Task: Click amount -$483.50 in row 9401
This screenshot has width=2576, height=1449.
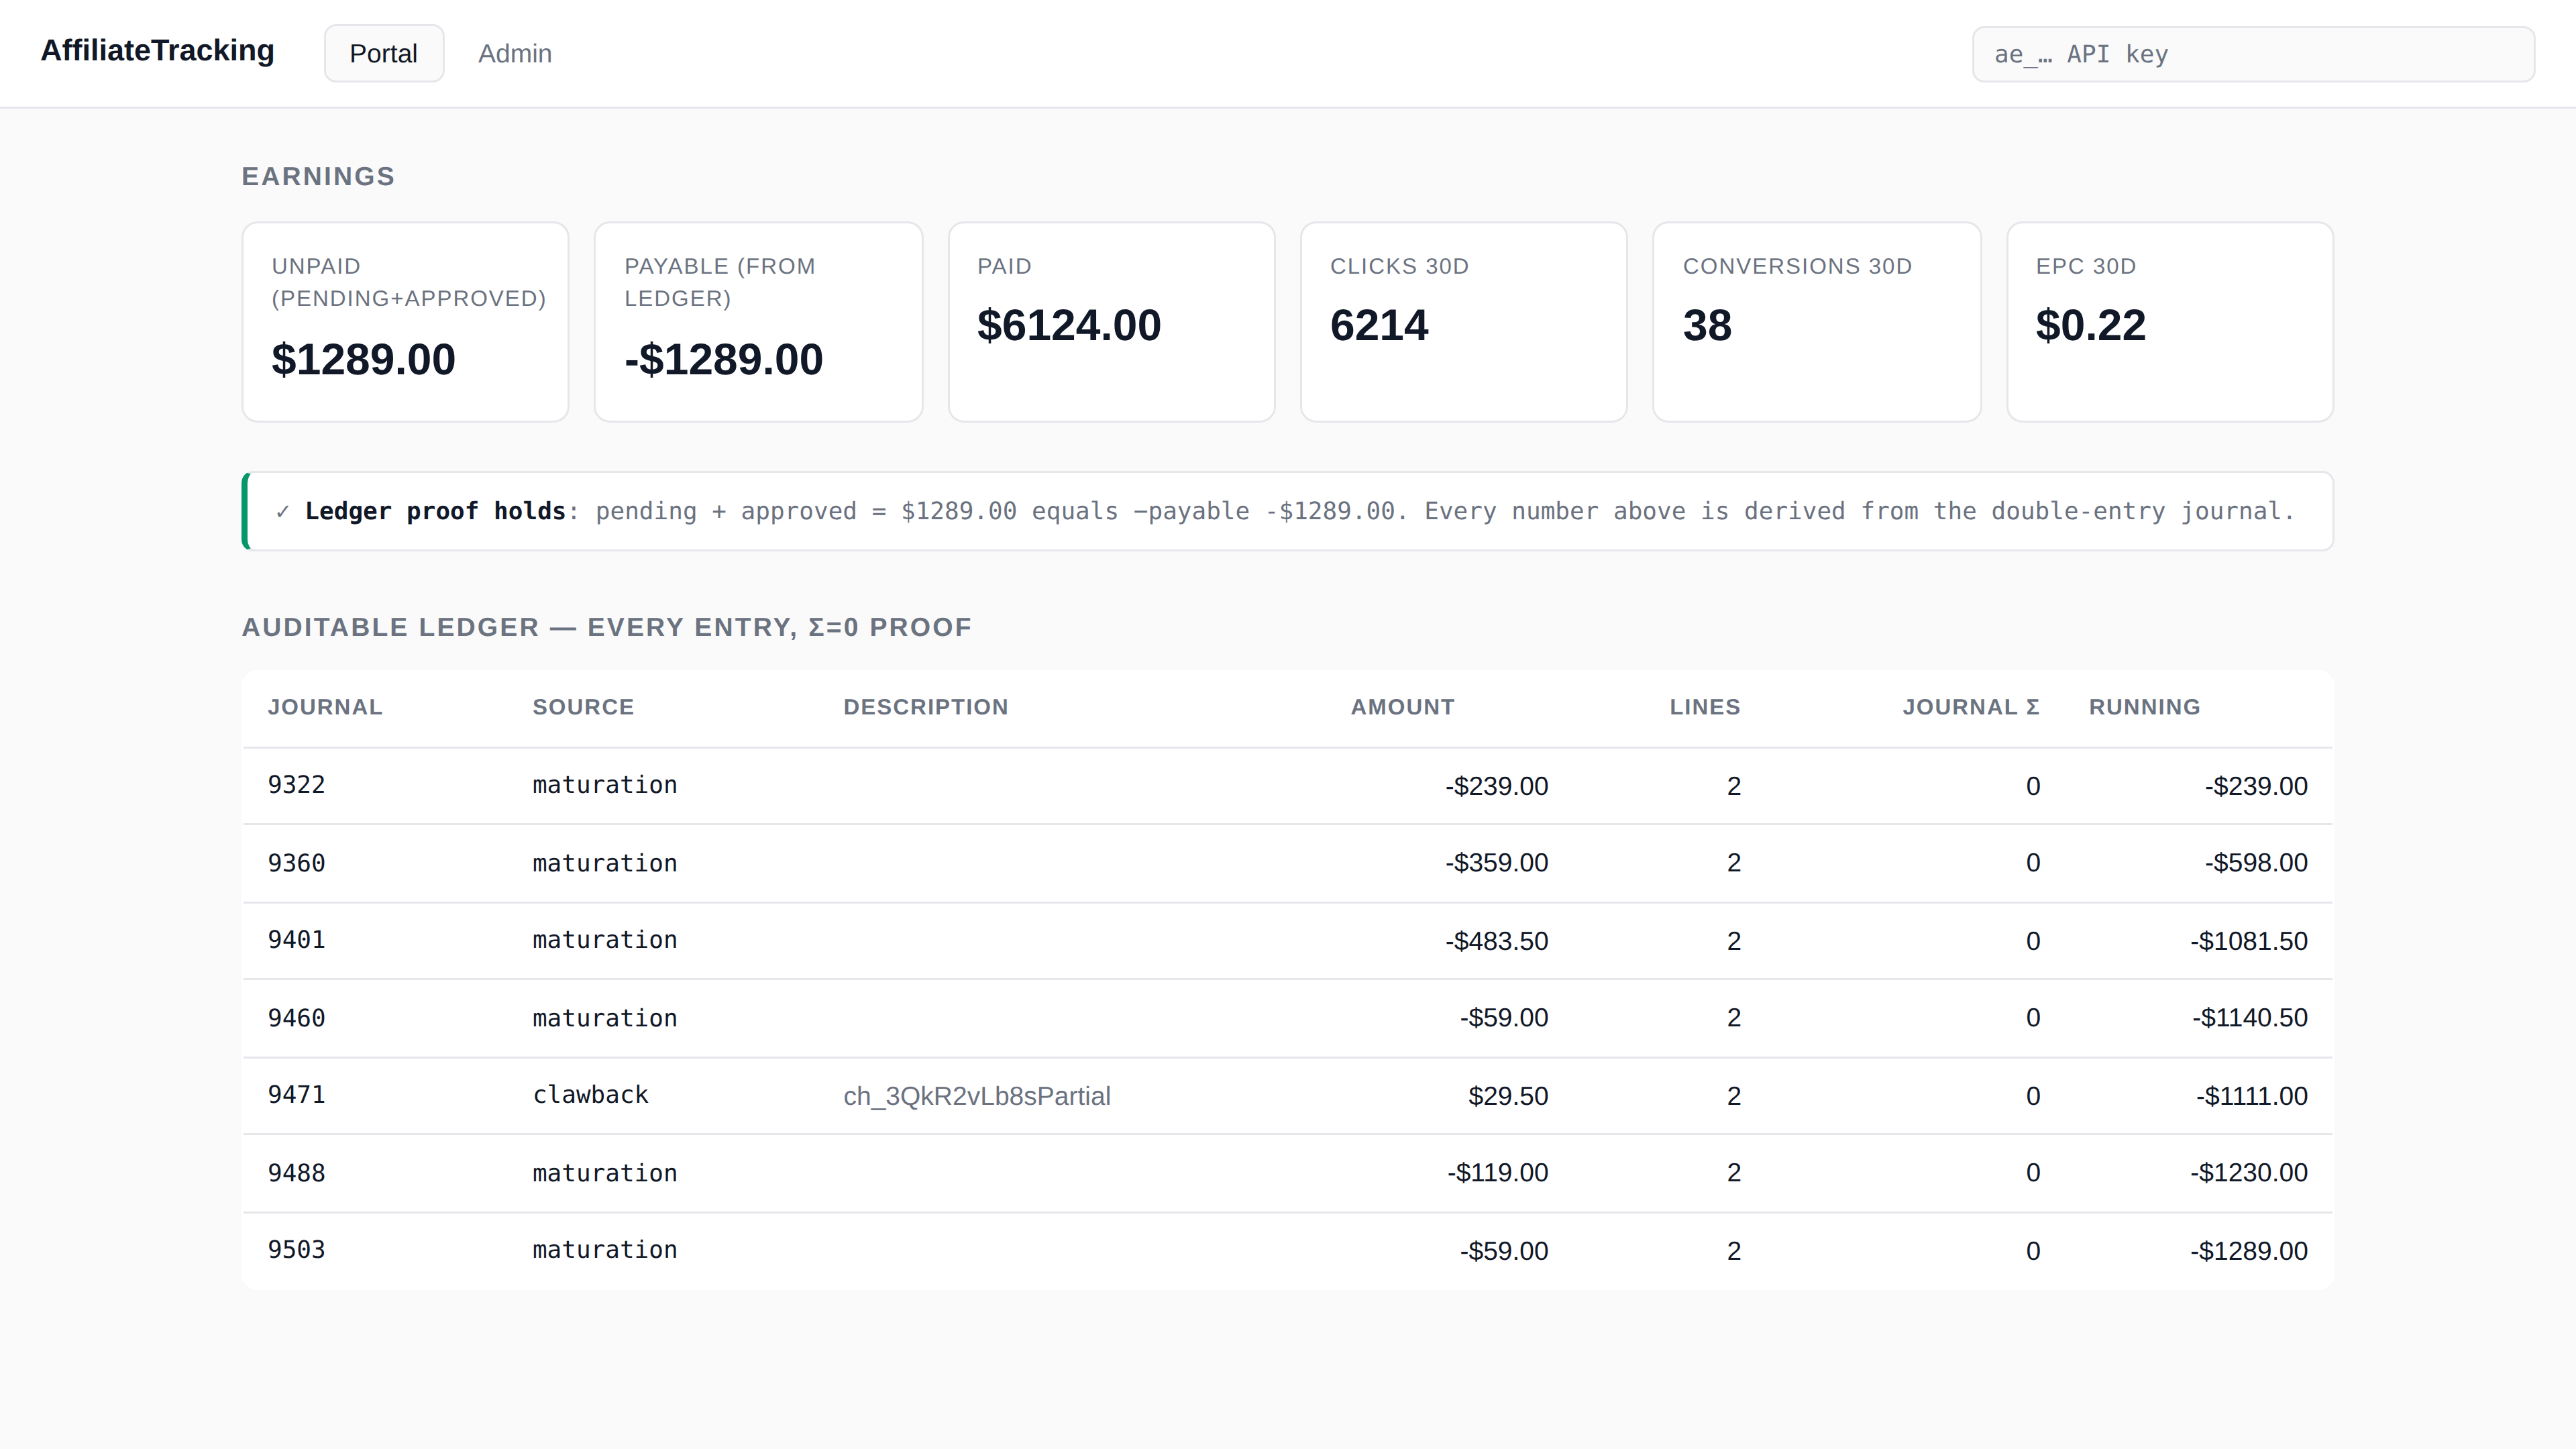Action: [x=1496, y=941]
